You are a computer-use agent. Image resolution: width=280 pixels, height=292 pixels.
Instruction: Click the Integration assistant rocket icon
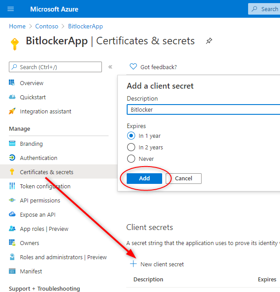12,111
